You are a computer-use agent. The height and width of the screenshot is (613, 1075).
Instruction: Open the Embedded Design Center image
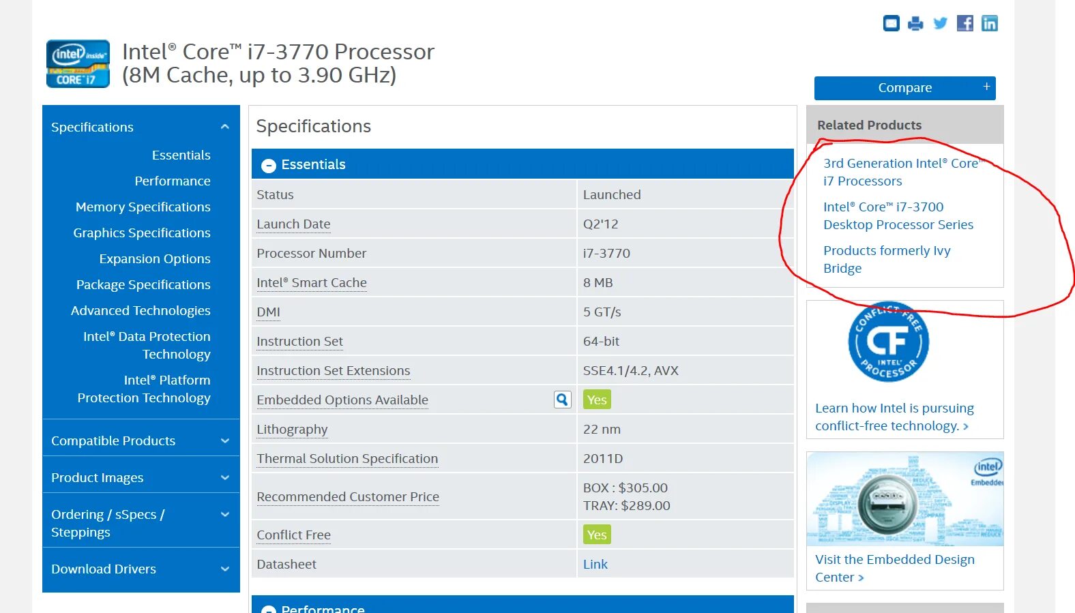click(905, 499)
